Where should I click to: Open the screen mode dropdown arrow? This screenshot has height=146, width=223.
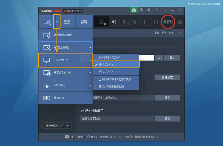click(57, 22)
